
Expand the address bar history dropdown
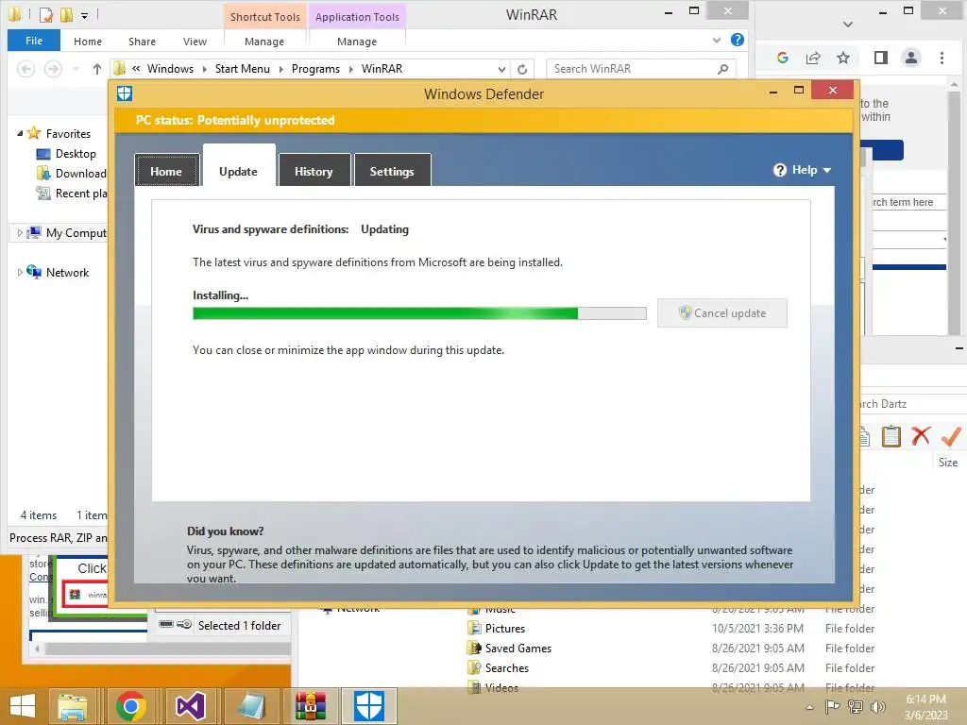coord(502,69)
